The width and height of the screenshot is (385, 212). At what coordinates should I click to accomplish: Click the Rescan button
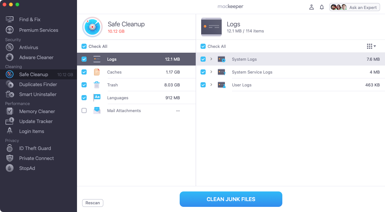93,203
